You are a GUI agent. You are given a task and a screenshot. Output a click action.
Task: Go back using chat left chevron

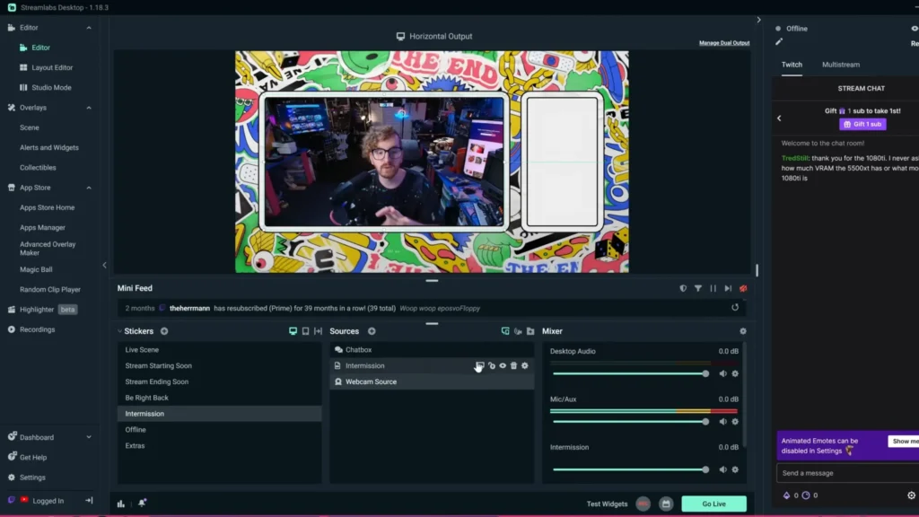[x=780, y=118]
